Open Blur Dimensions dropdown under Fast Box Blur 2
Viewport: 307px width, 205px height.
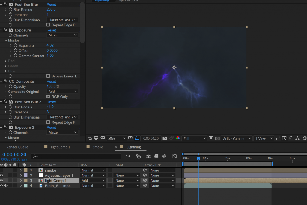coord(62,117)
